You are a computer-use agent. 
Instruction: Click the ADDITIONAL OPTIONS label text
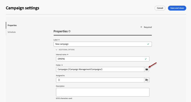click(x=66, y=50)
